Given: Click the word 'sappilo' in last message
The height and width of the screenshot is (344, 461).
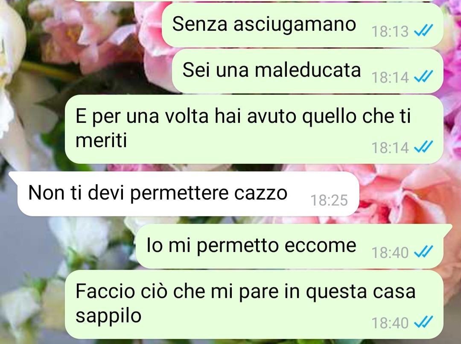Looking at the screenshot, I should (108, 316).
